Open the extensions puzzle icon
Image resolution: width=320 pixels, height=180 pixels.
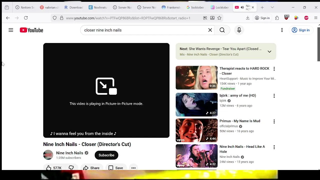tap(277, 18)
